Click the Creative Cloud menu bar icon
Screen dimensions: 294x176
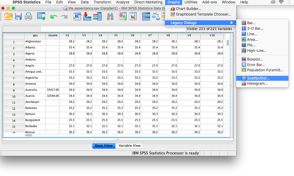click(x=273, y=2)
